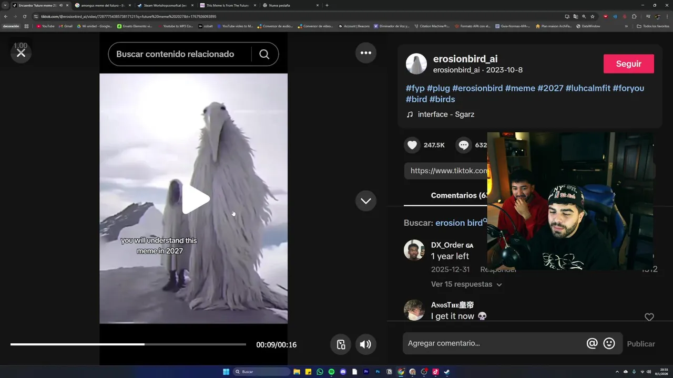Screen dimensions: 673x378
Task: Open the #fyp hashtag
Action: click(415, 88)
